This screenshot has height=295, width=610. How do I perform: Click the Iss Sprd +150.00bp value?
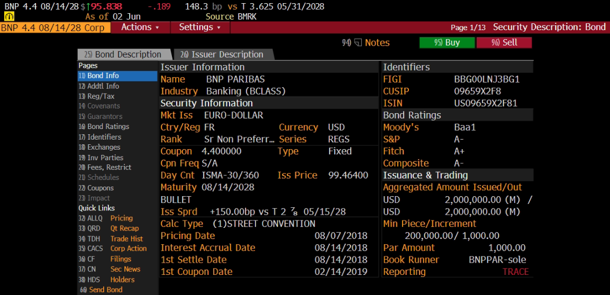278,212
